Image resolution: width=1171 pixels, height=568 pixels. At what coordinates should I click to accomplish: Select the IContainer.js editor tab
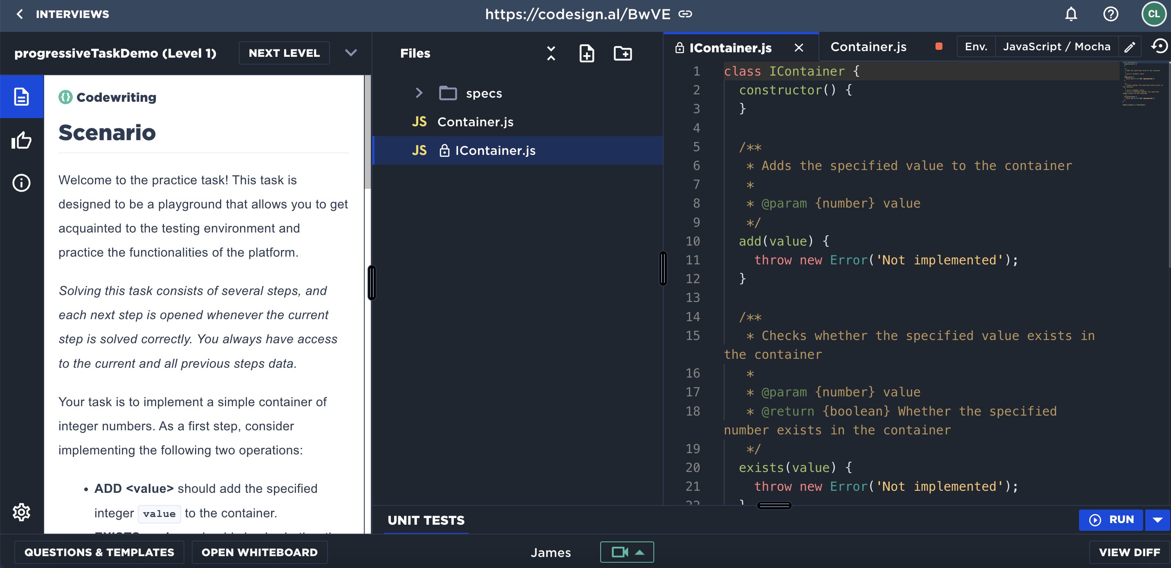pos(730,48)
